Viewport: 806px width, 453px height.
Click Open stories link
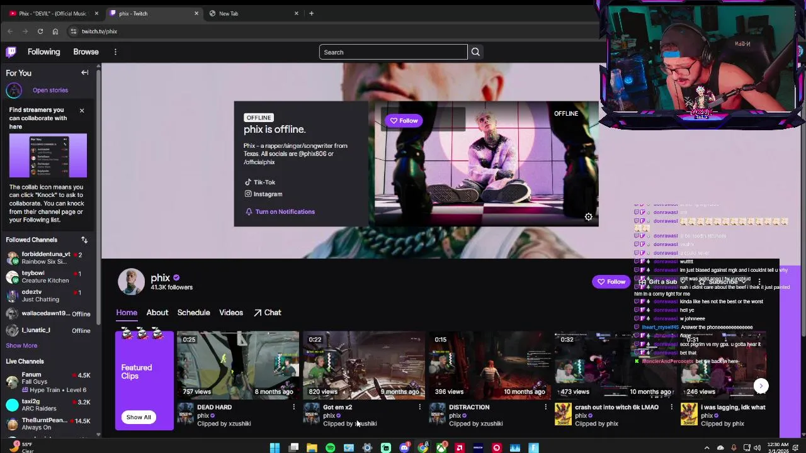point(50,90)
